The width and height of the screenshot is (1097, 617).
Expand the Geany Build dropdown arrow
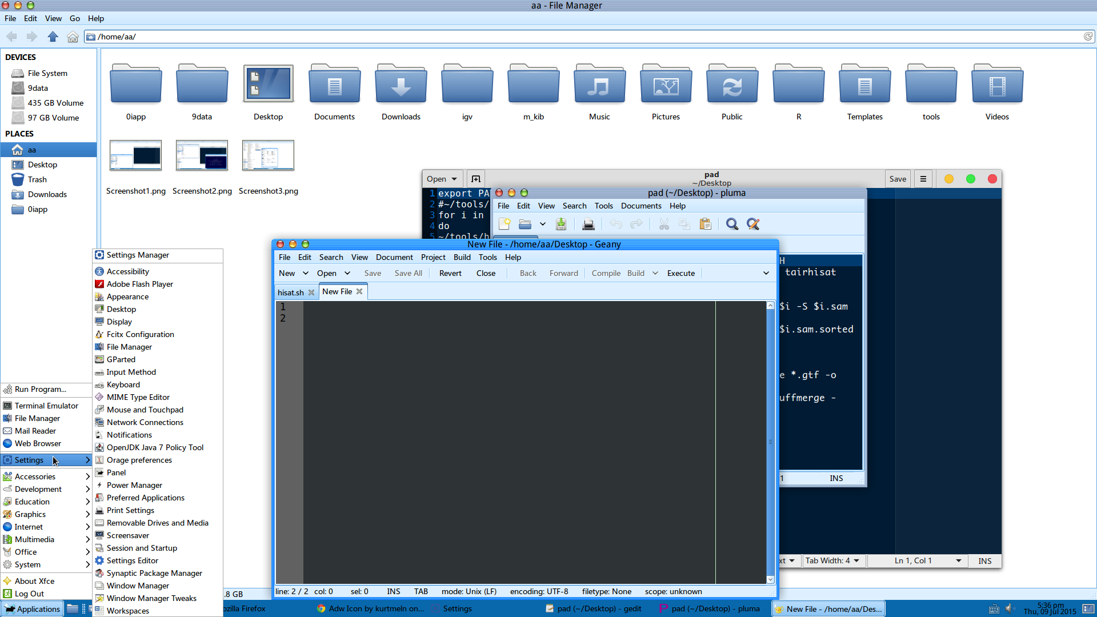(655, 273)
